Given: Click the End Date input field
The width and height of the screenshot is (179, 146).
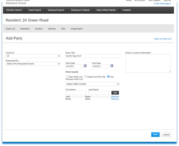Looking at the screenshot, I should (x=100, y=66).
